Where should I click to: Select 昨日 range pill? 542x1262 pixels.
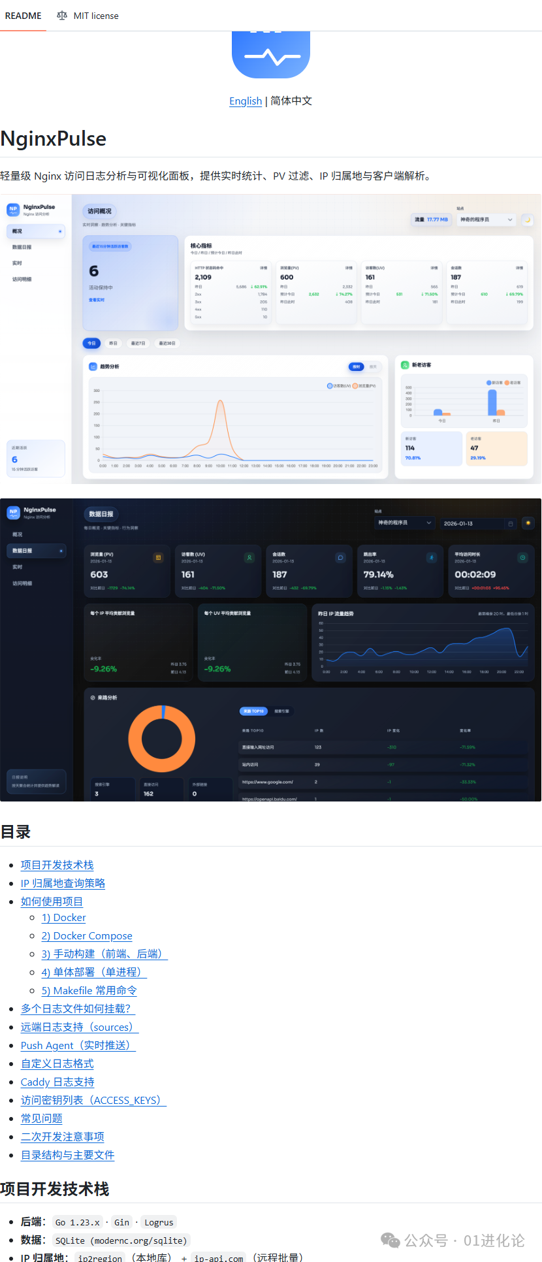(x=113, y=343)
